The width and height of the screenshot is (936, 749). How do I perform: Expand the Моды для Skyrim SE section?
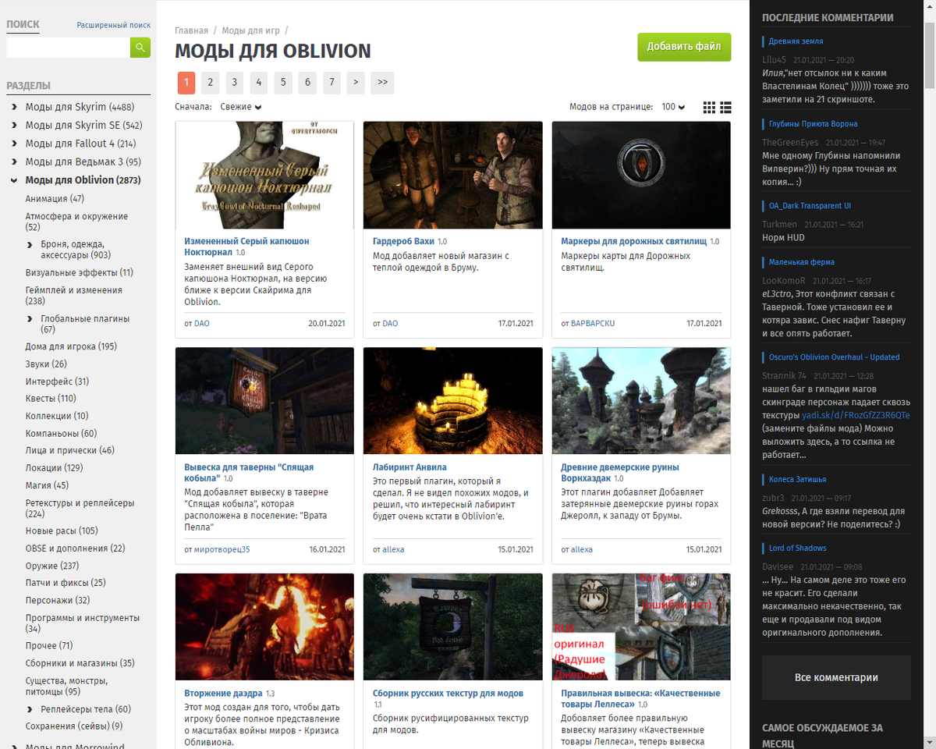coord(15,125)
